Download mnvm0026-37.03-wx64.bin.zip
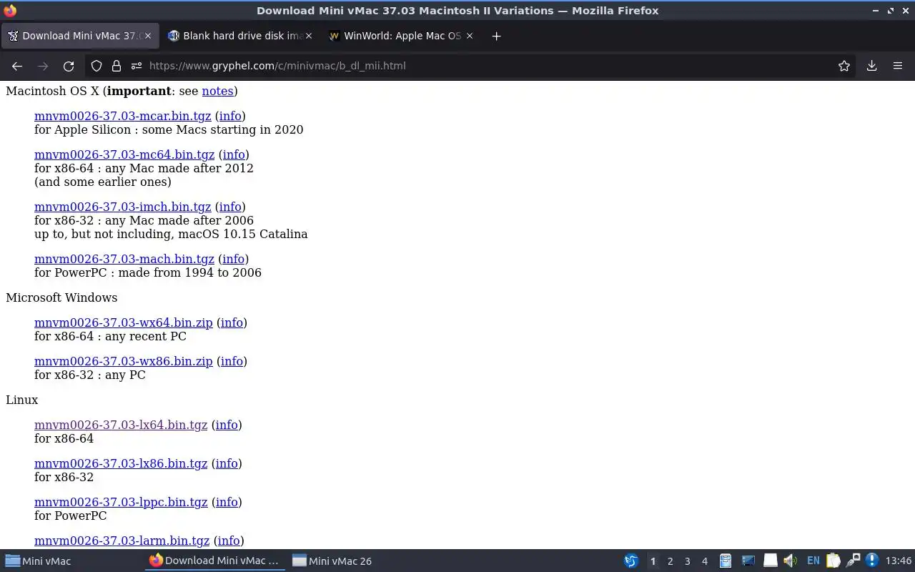This screenshot has width=915, height=572. click(124, 322)
